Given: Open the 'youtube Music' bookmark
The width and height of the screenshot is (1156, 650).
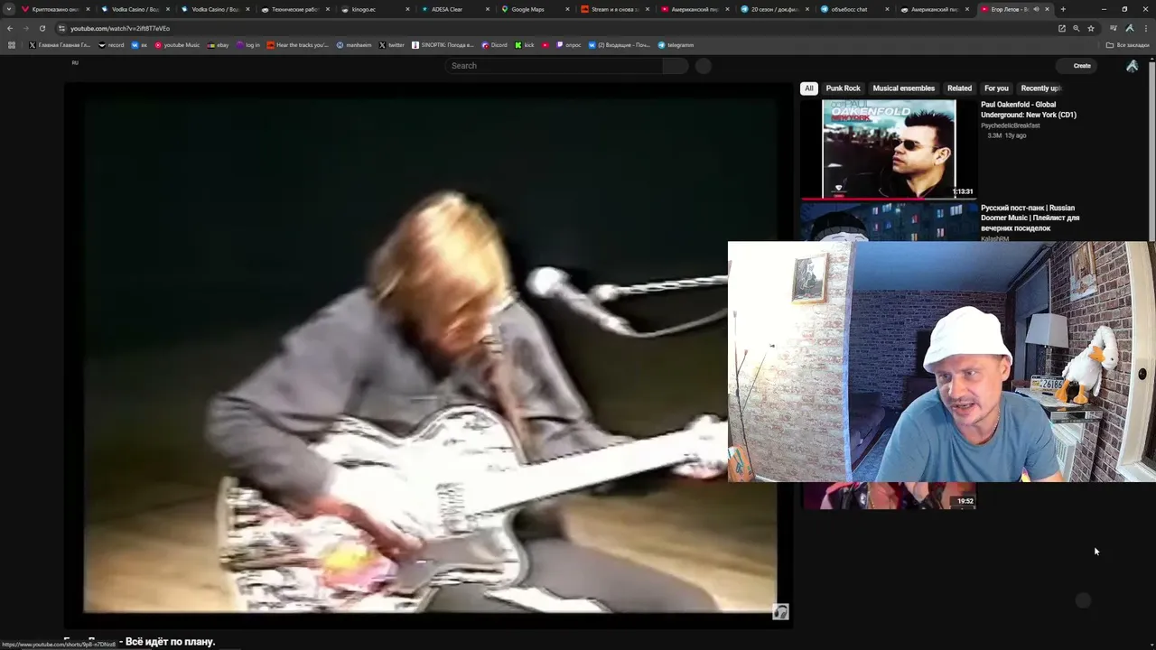Looking at the screenshot, I should point(177,44).
